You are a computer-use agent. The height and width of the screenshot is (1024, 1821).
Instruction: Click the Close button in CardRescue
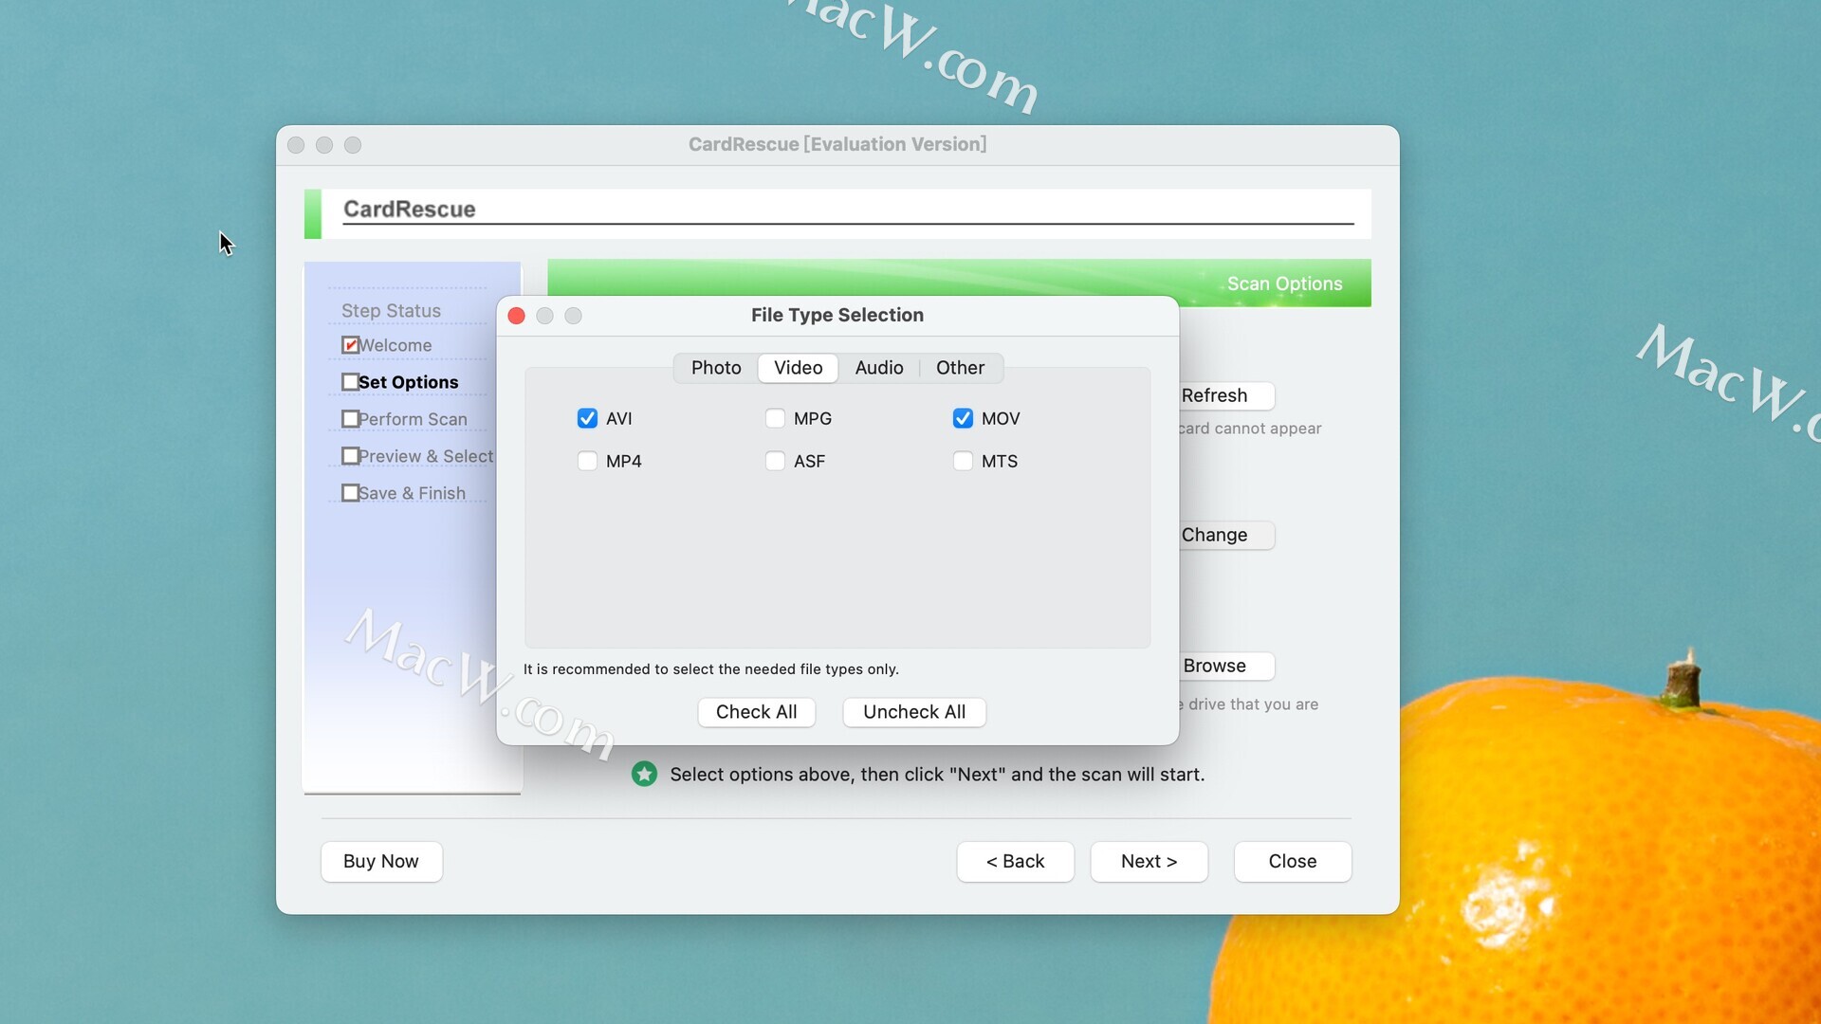click(1293, 861)
